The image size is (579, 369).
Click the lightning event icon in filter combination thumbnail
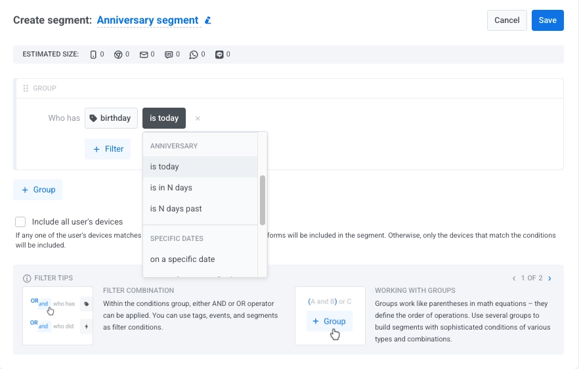[x=87, y=326]
